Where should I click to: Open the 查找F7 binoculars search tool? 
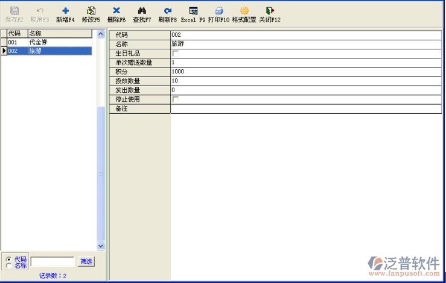click(x=142, y=11)
